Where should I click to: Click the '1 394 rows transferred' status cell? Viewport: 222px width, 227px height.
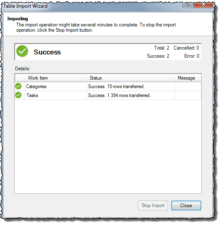pyautogui.click(x=131, y=95)
